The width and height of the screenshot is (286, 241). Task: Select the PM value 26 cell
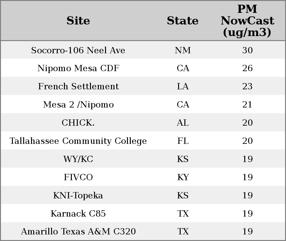pos(247,68)
